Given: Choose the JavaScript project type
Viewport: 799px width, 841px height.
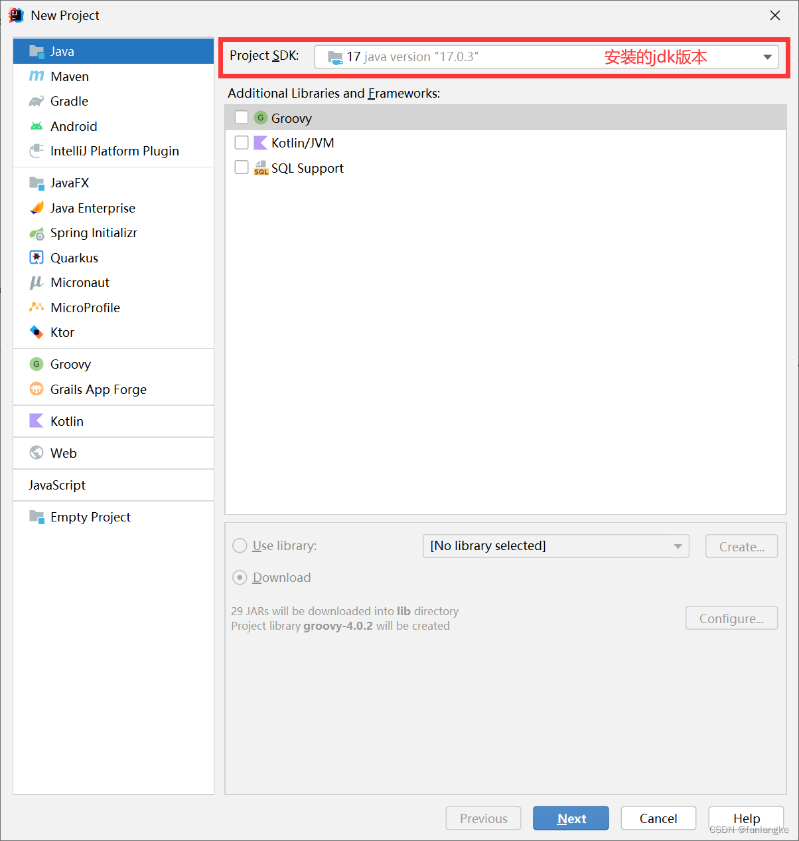Looking at the screenshot, I should 113,485.
